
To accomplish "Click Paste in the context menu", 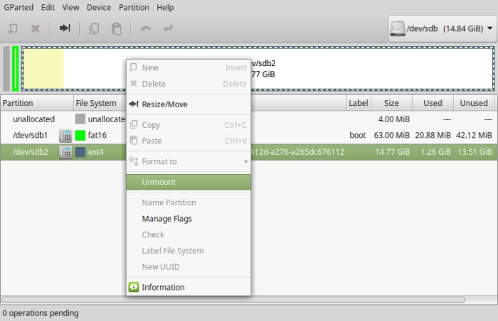I will (x=189, y=141).
